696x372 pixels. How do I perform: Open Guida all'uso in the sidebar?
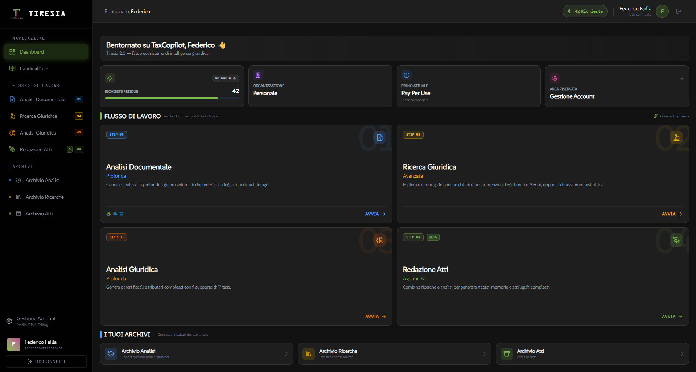pyautogui.click(x=34, y=69)
